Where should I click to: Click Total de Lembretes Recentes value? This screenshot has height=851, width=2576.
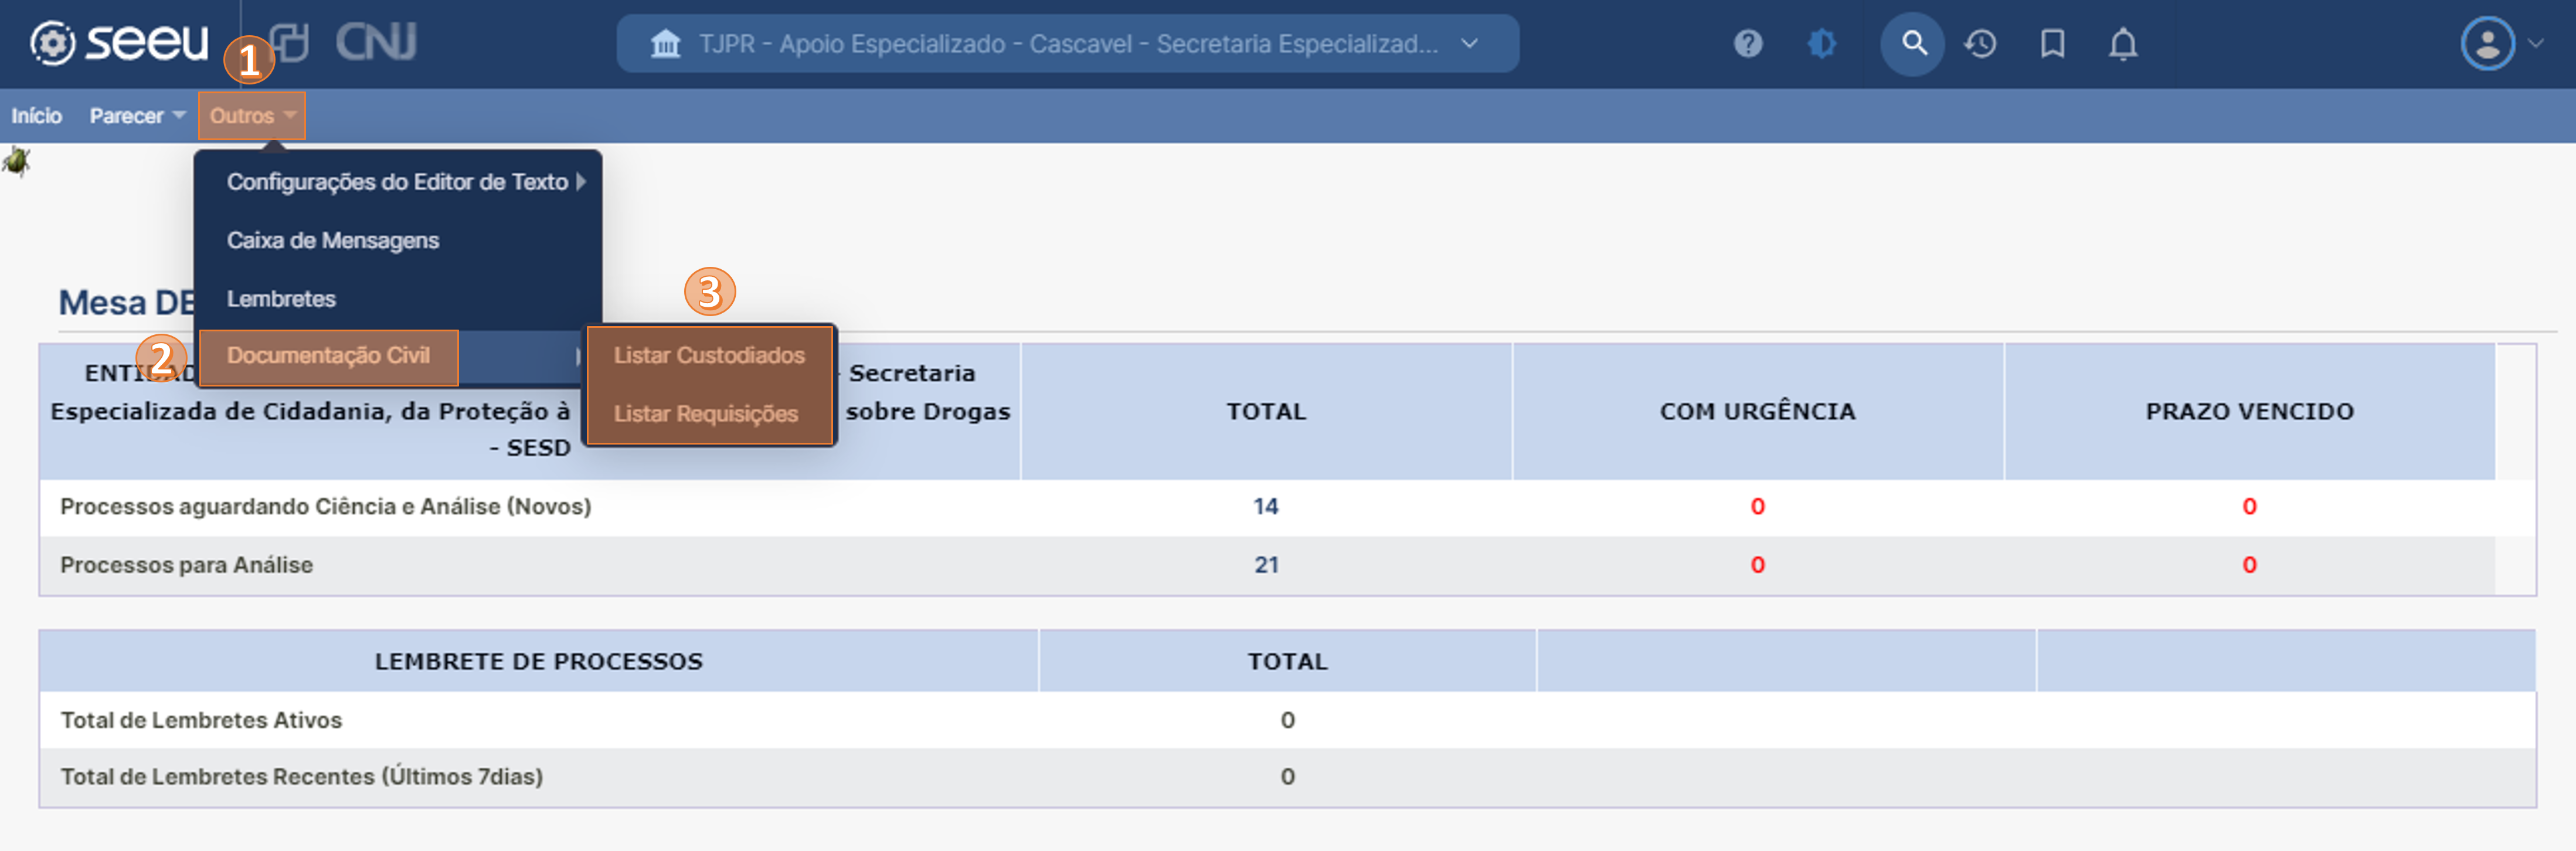click(x=1288, y=777)
